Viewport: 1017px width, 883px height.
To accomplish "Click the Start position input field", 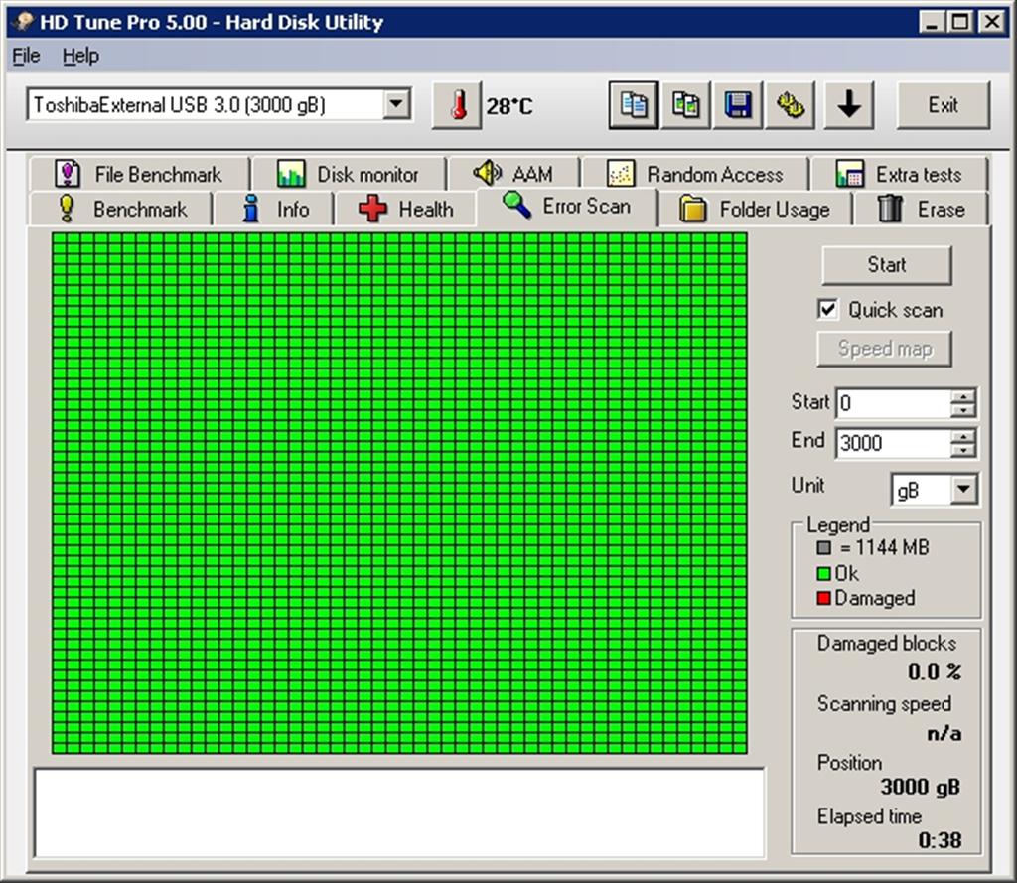I will [x=894, y=403].
